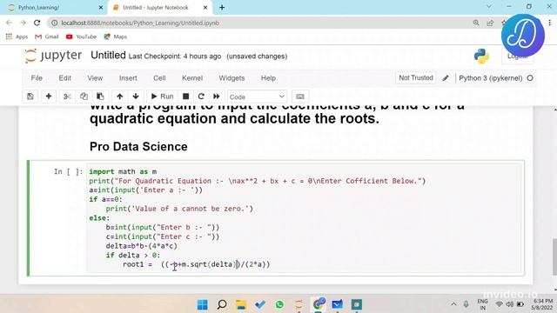Show hidden system tray icons
The height and width of the screenshot is (313, 557).
click(453, 304)
